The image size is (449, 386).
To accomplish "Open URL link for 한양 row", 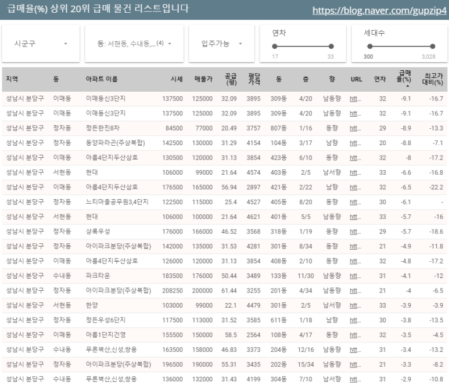I will tap(355, 305).
